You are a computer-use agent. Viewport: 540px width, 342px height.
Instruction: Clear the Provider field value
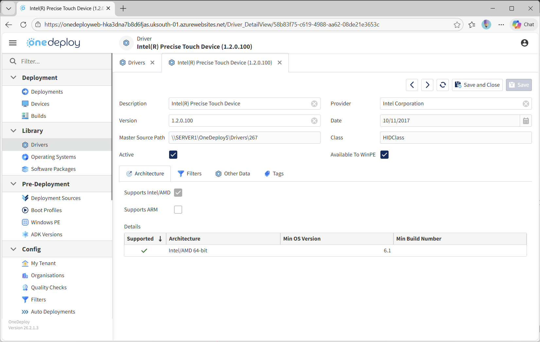[526, 104]
